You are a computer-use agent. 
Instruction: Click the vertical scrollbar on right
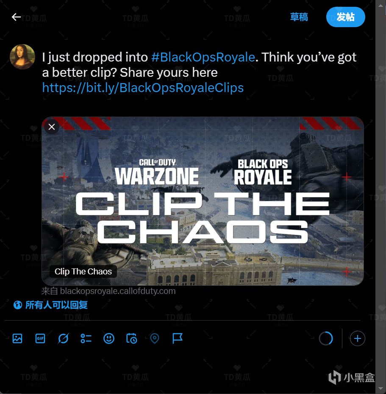pyautogui.click(x=380, y=197)
